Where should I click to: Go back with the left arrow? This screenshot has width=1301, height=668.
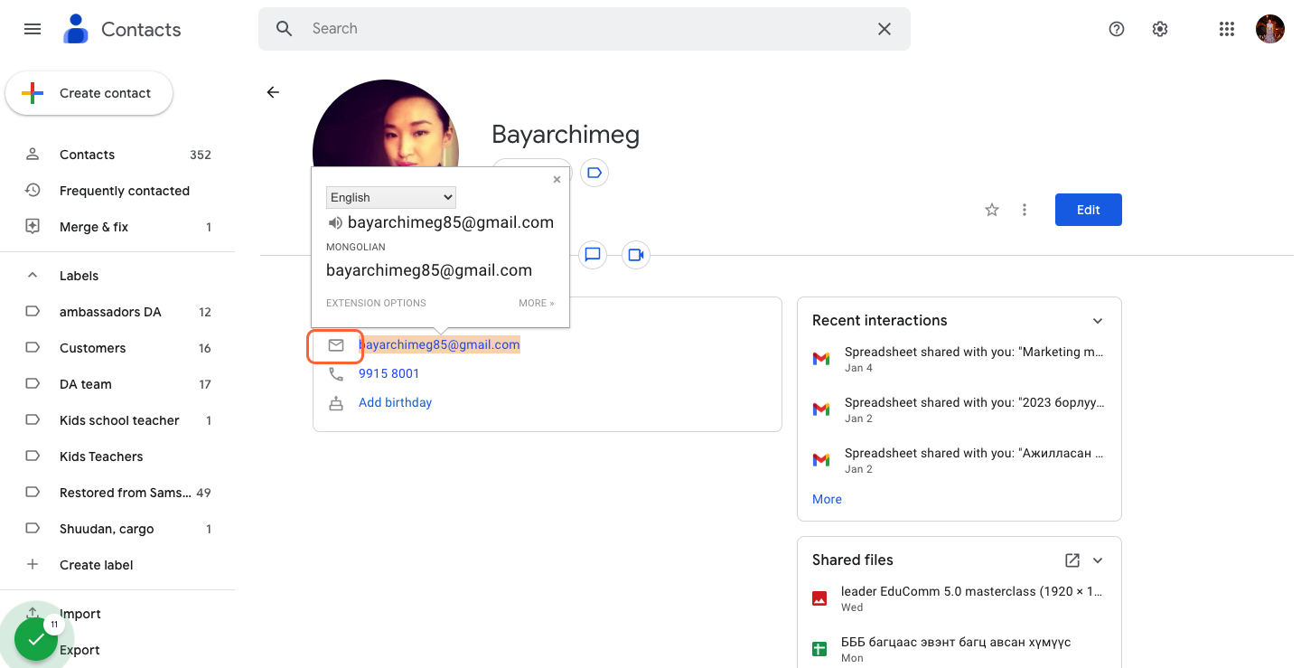tap(273, 92)
